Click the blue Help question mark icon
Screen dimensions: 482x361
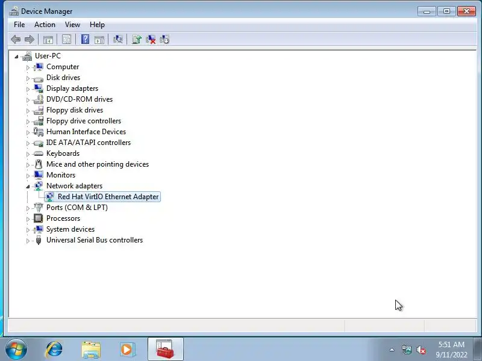click(85, 39)
